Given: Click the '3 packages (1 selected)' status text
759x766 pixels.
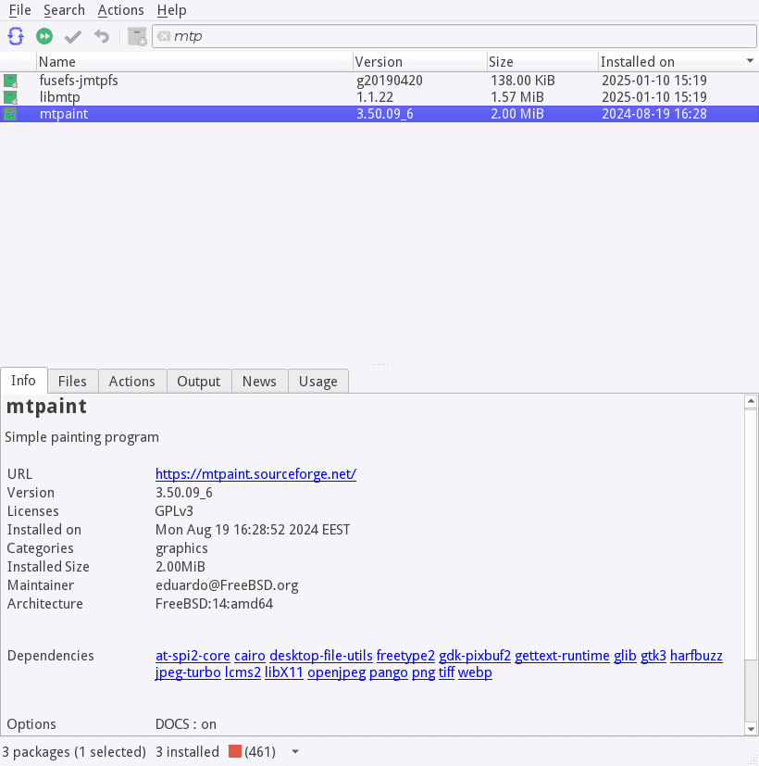Looking at the screenshot, I should [74, 752].
